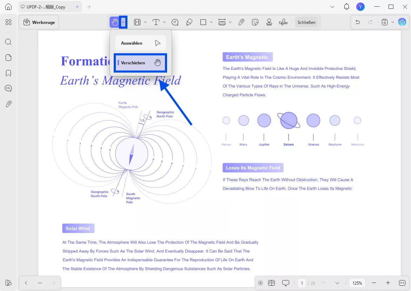Screen dimensions: 411x291
Task: Select the pencil drawing tool
Action: tap(189, 22)
